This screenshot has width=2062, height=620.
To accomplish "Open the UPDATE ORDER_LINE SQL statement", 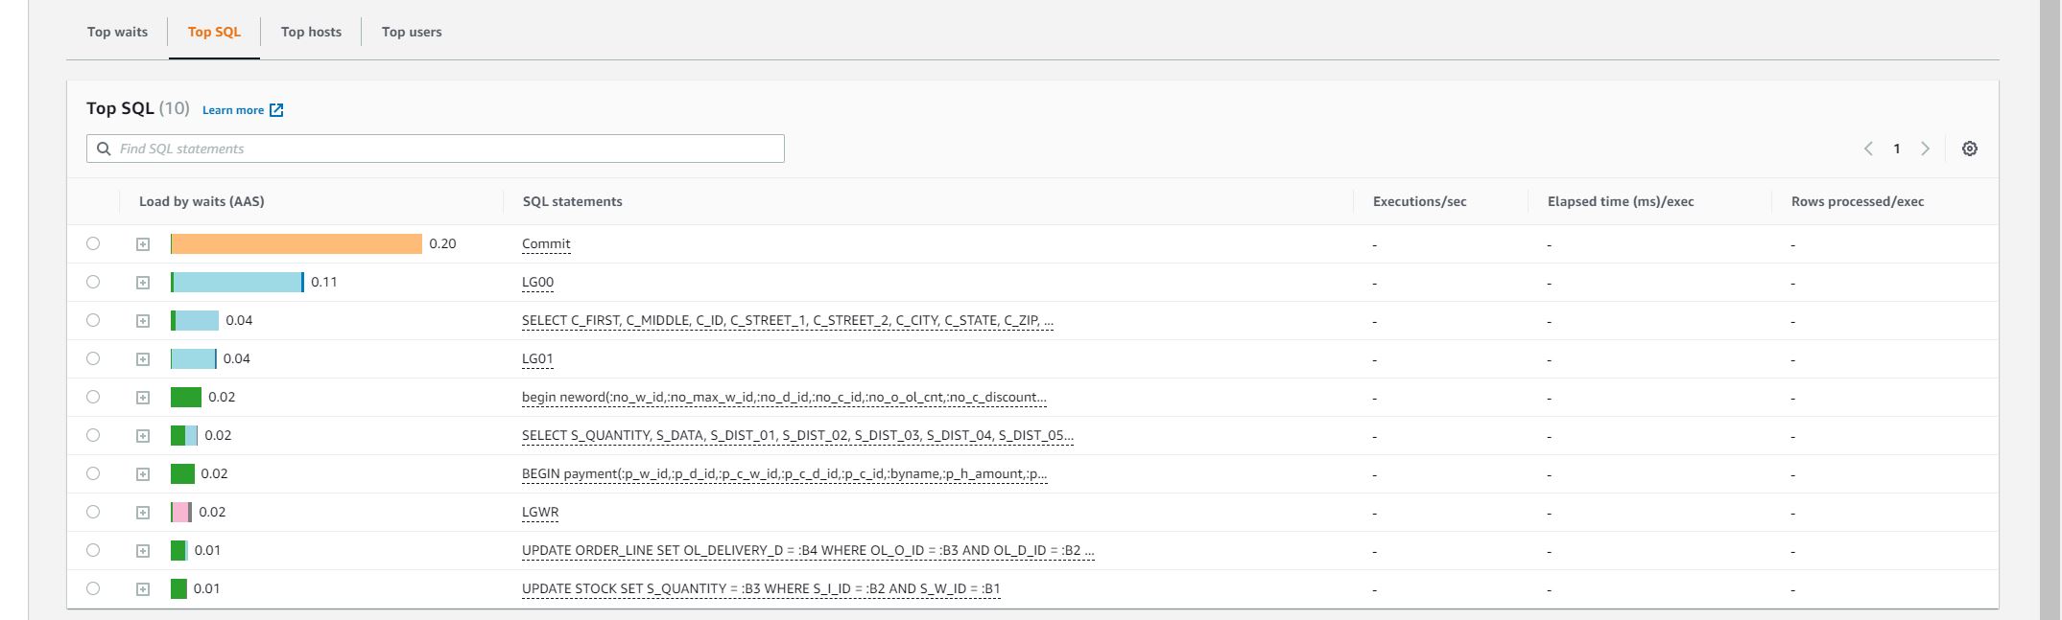I will 807,550.
